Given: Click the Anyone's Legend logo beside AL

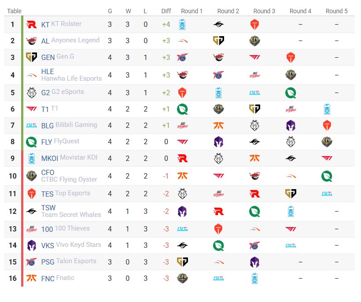Looking at the screenshot, I should (x=32, y=41).
